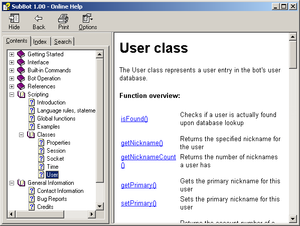Click the contents tree scroll-left arrow
Image resolution: width=300 pixels, height=226 pixels.
11,214
